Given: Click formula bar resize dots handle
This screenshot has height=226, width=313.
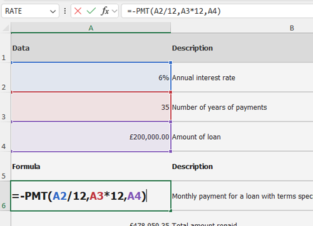Looking at the screenshot, I should [x=65, y=11].
